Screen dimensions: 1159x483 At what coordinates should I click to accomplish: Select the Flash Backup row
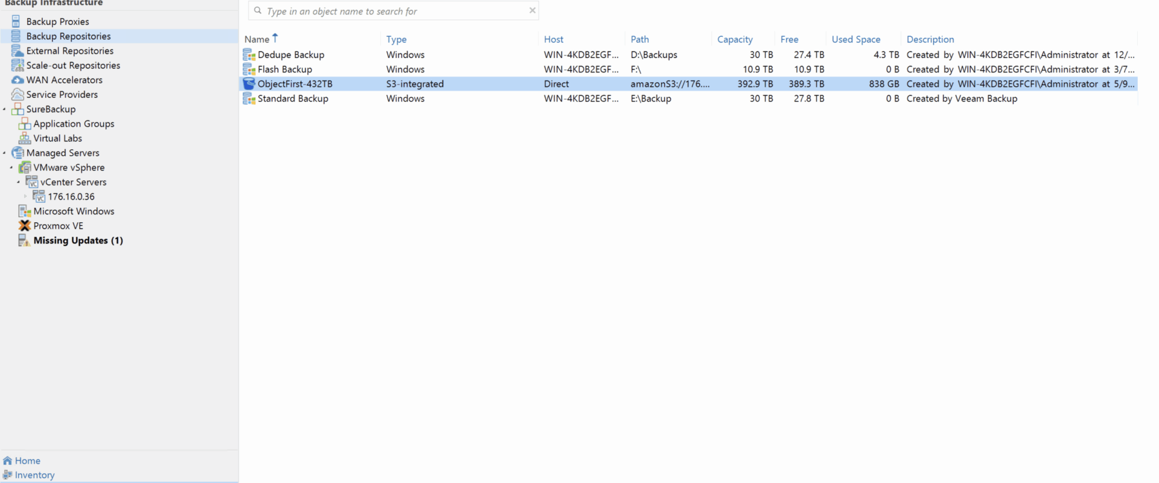(x=688, y=69)
